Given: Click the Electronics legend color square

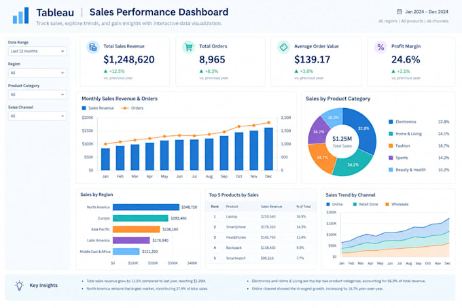Looking at the screenshot, I should [x=391, y=122].
